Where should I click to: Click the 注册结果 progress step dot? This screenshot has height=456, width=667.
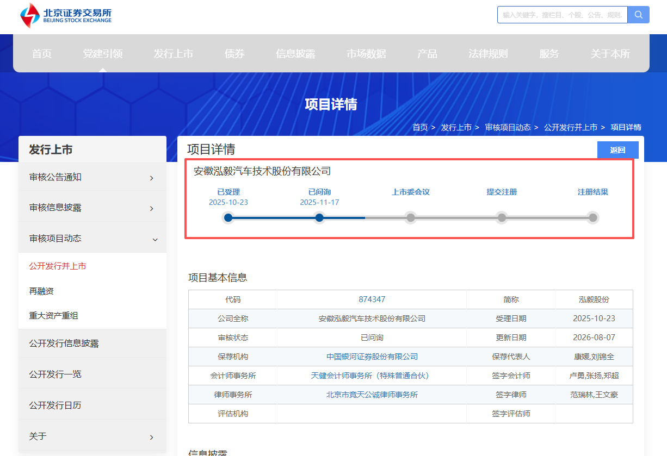593,217
